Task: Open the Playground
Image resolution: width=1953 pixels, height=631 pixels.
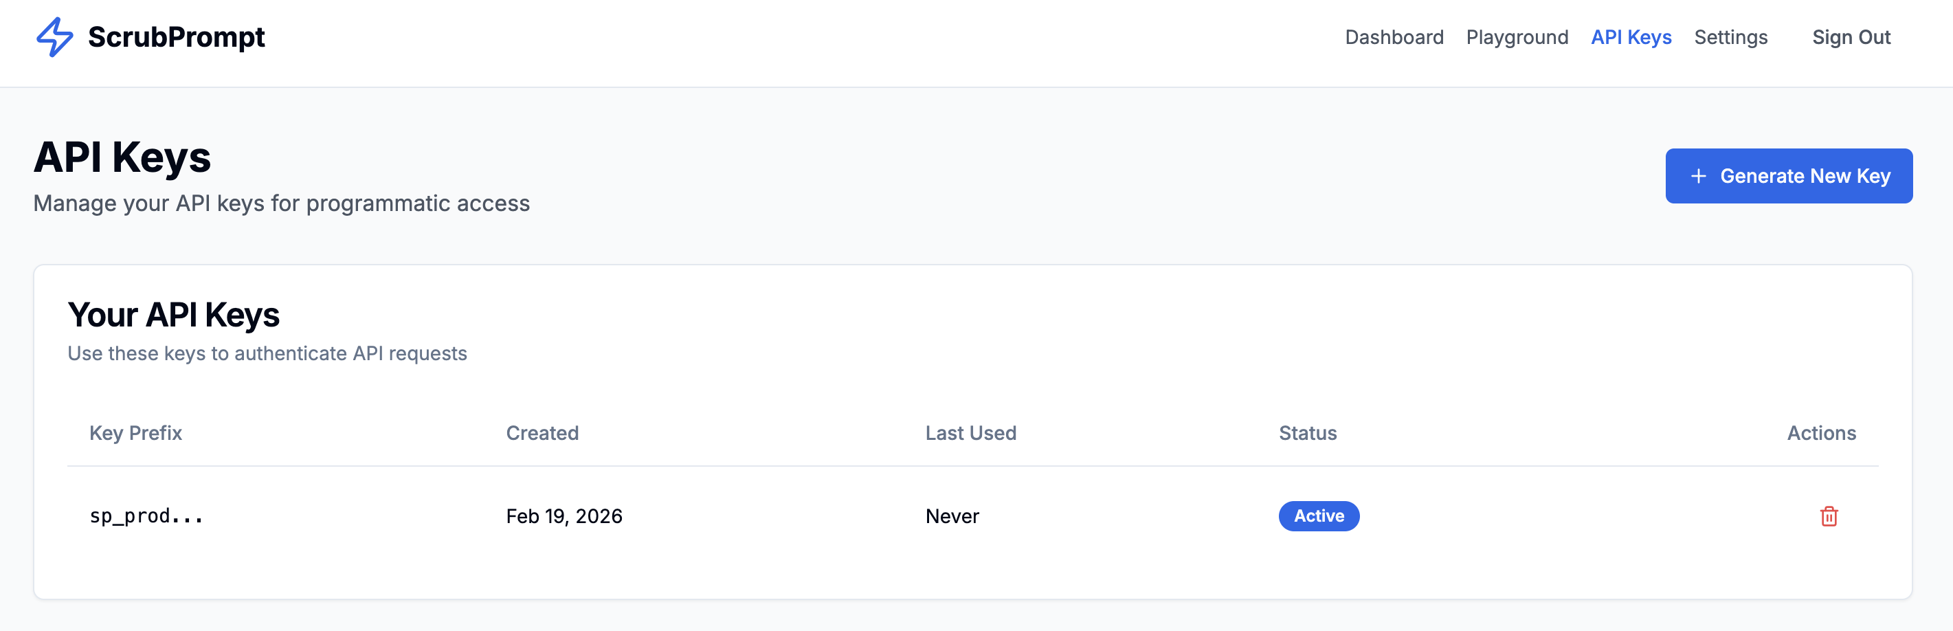Action: tap(1517, 37)
